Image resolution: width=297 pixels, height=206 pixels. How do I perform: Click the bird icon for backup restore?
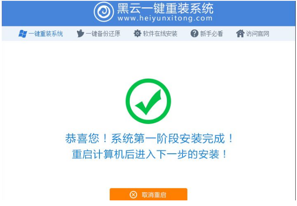click(x=80, y=34)
